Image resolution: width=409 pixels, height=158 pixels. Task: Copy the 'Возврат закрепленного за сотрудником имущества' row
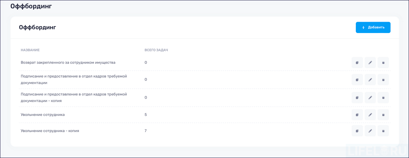click(x=357, y=63)
